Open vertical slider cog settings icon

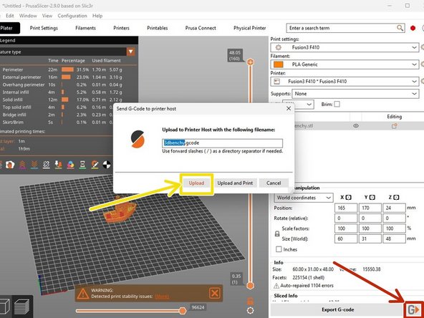coord(251,311)
